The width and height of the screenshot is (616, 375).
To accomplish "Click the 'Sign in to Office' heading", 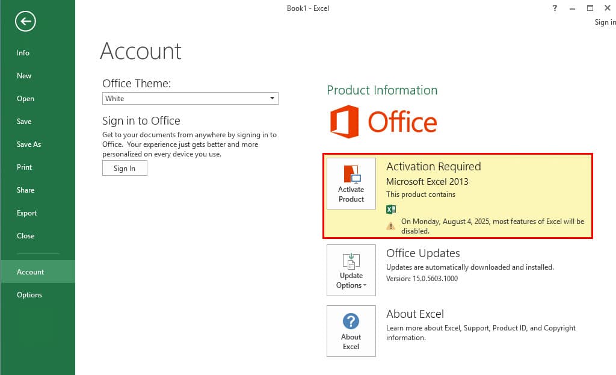I will pos(141,120).
